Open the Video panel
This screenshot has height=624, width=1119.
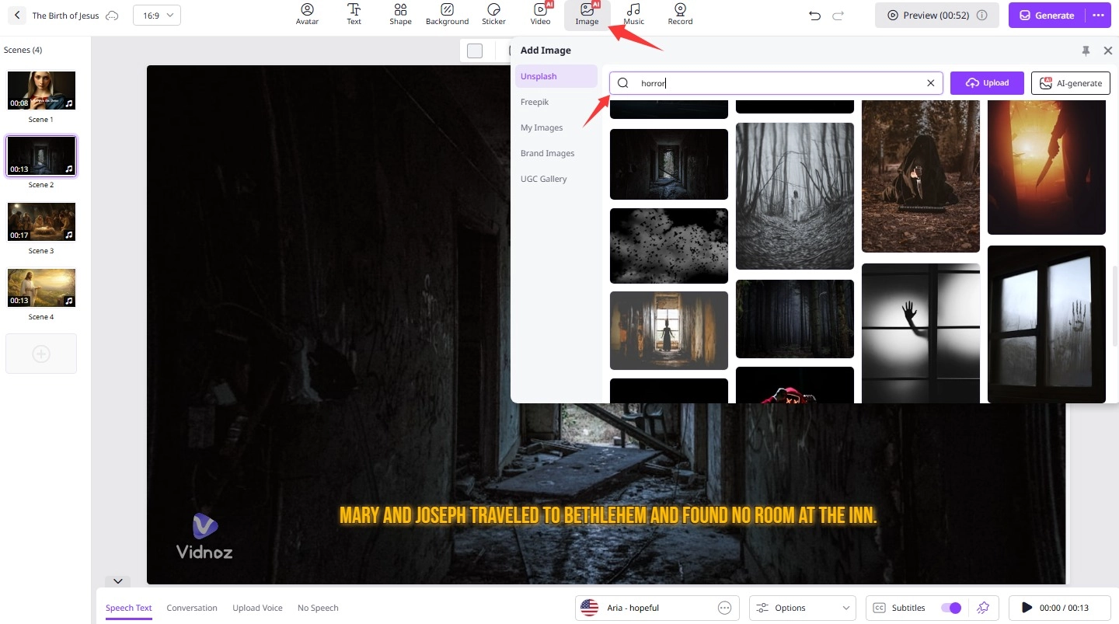[x=540, y=15]
